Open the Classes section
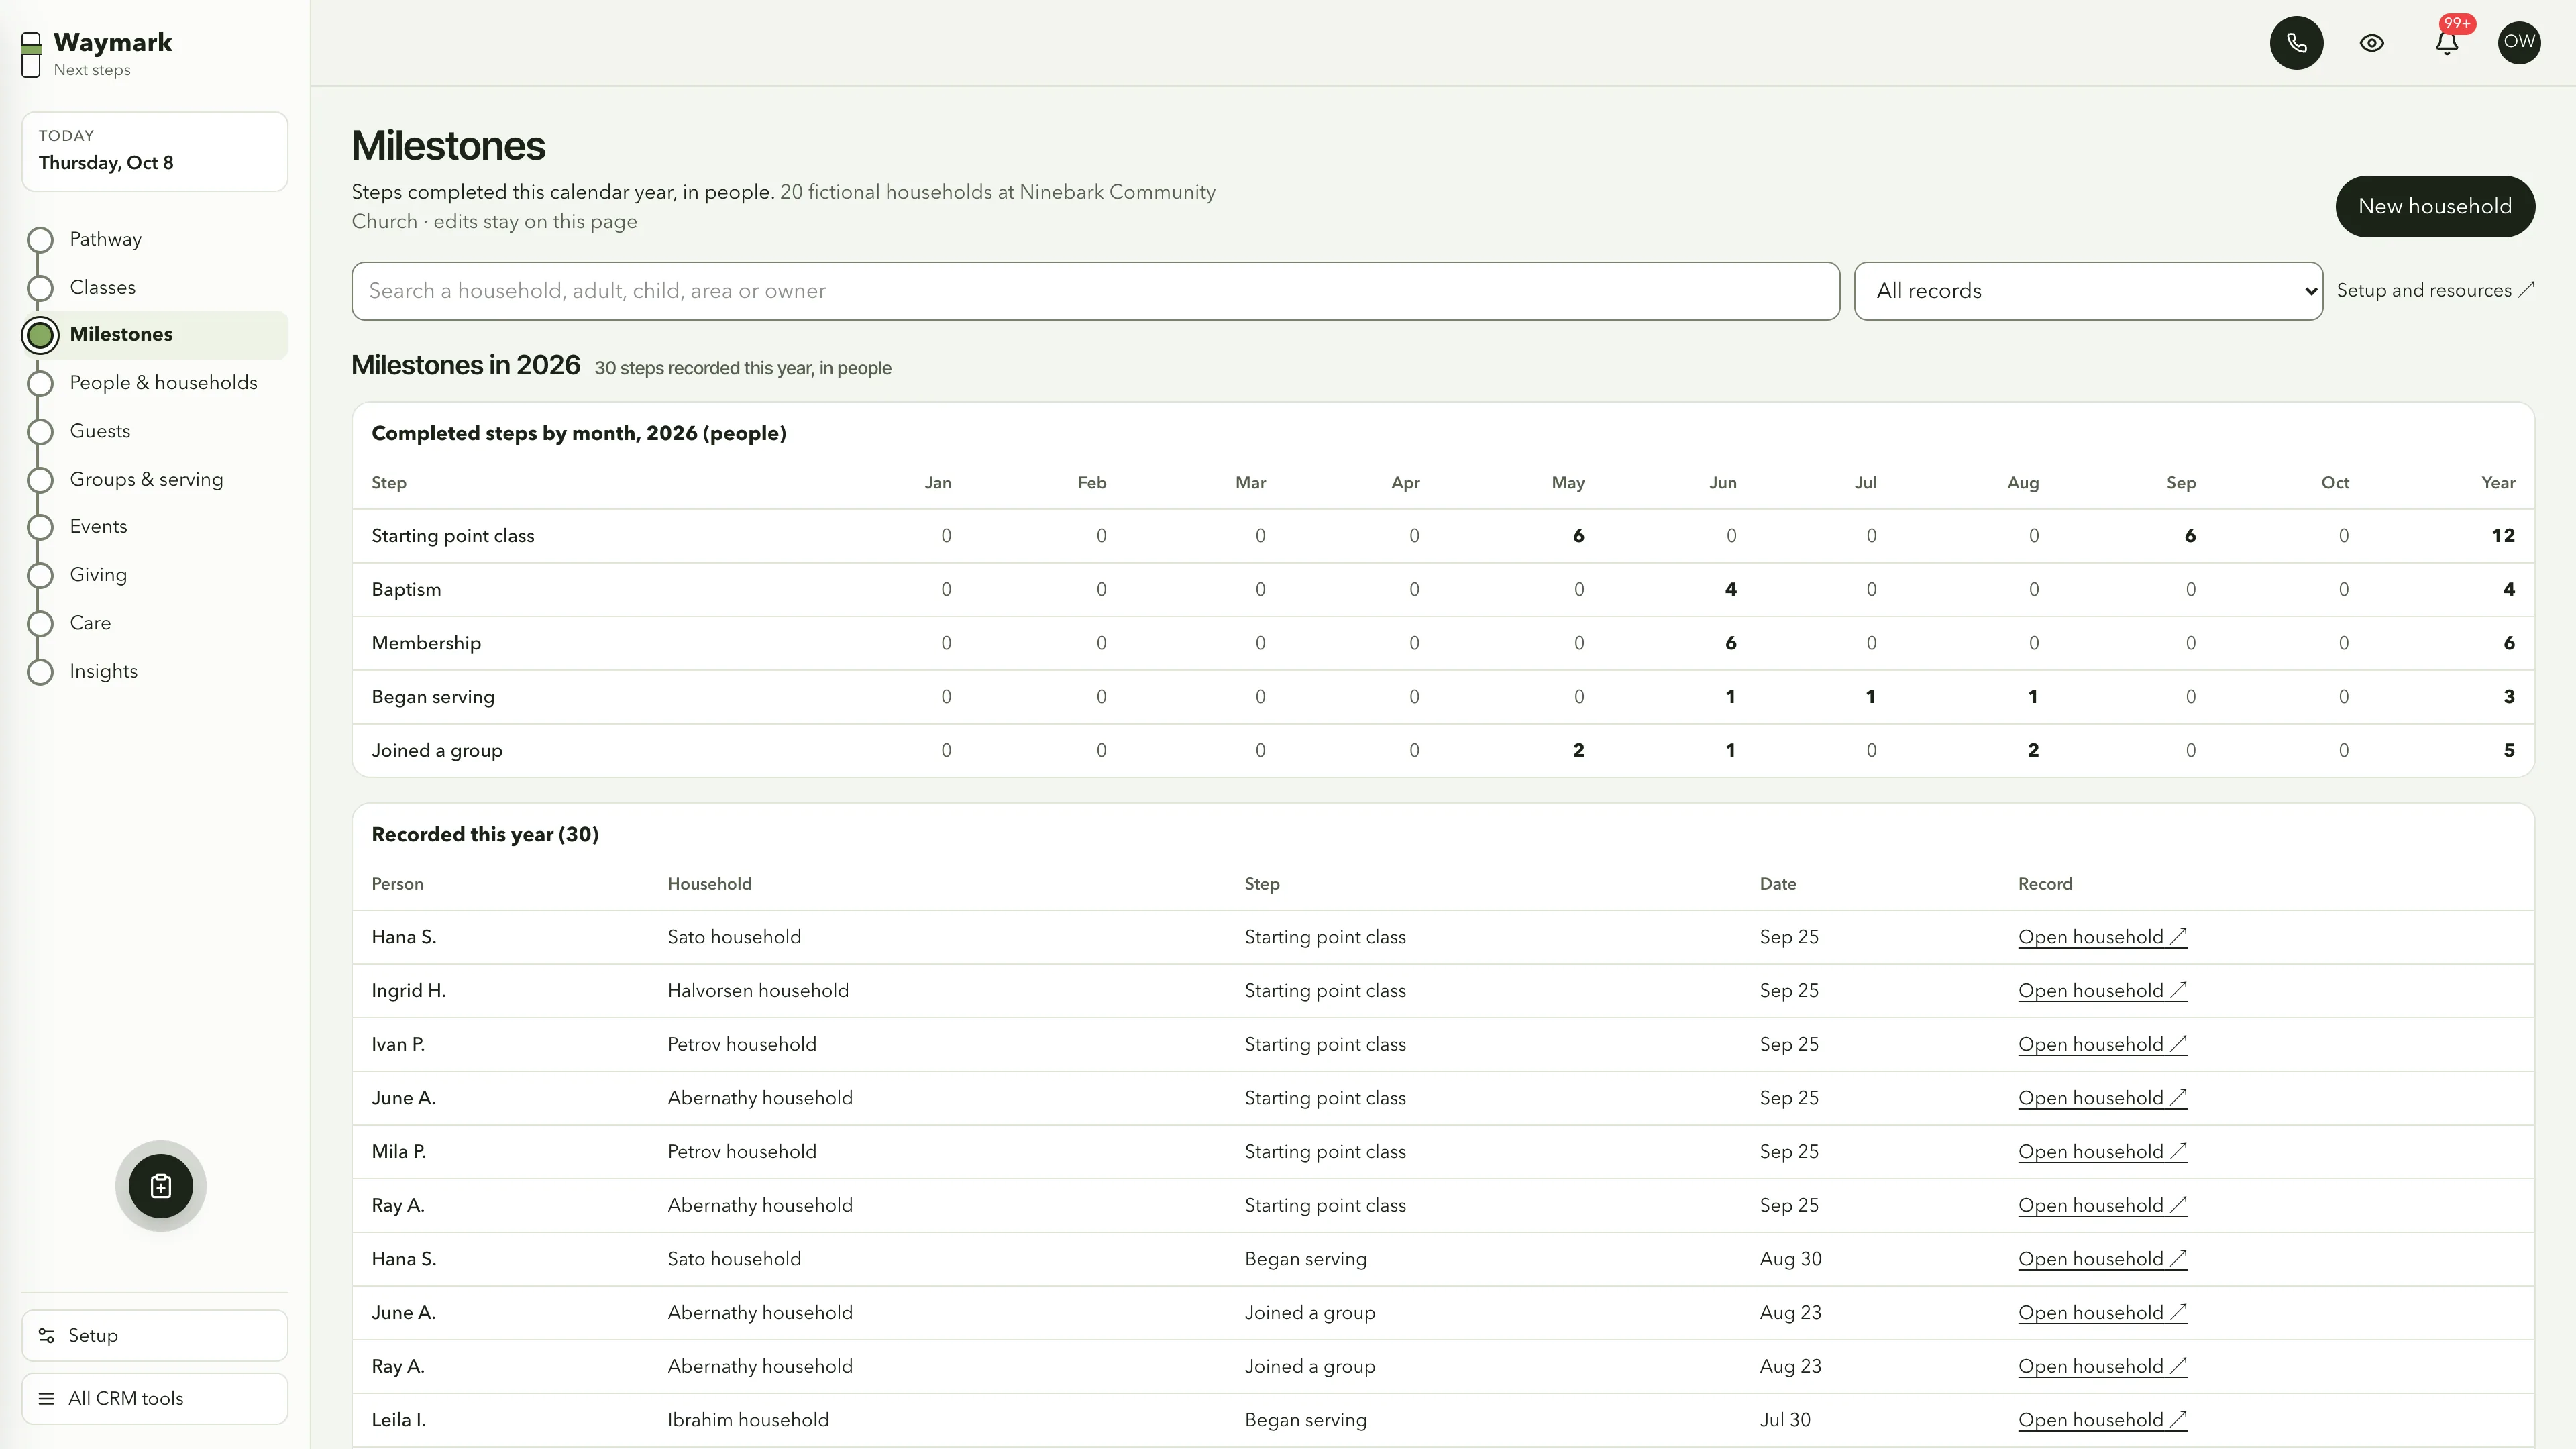2576x1449 pixels. (x=155, y=287)
